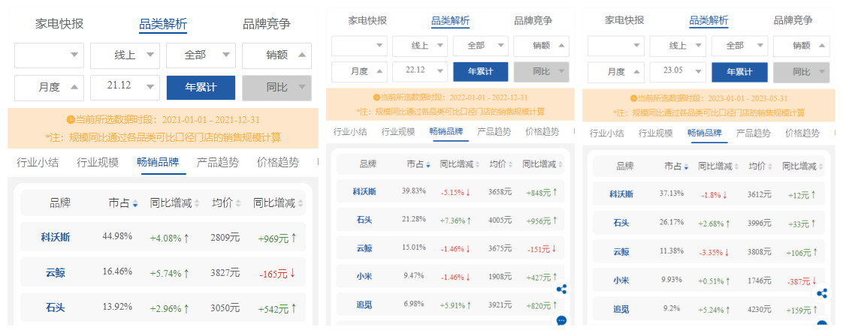This screenshot has height=333, width=843.
Task: Open 产品趋势 sub-tab in the 22.12 panel
Action: [494, 131]
